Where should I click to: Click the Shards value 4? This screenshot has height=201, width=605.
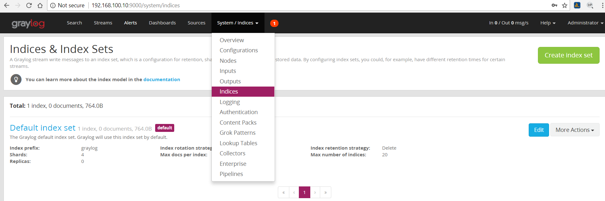[x=83, y=155]
